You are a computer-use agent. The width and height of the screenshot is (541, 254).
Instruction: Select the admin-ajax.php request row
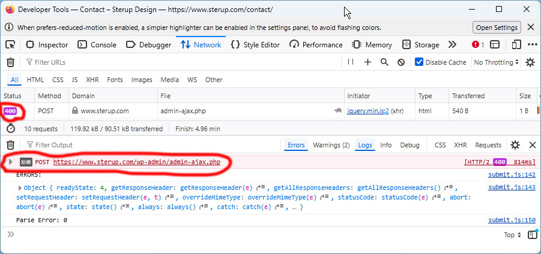pos(270,111)
